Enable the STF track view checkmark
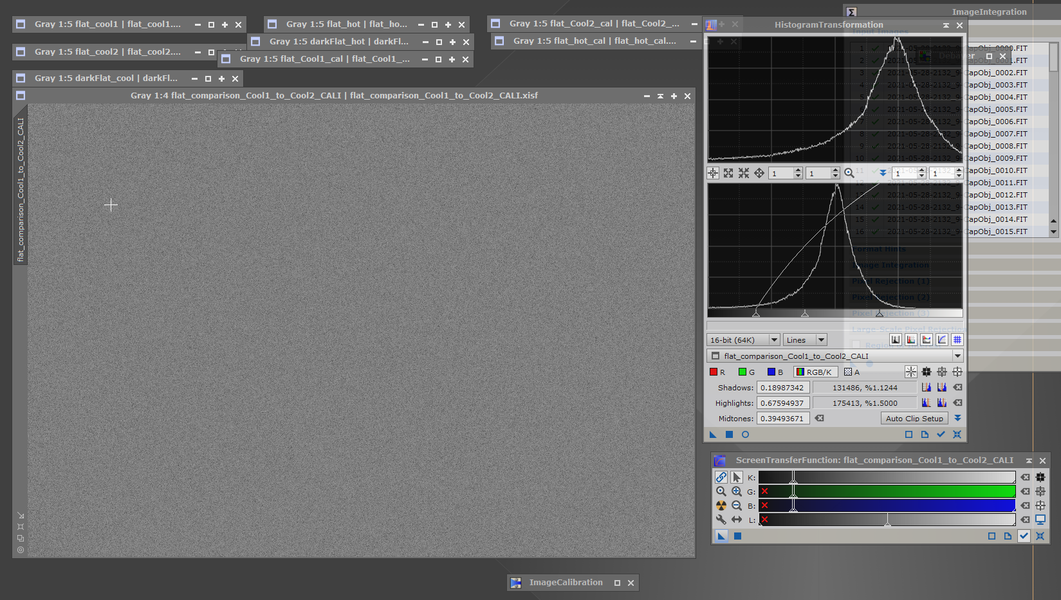Screen dimensions: 1061x600 1024,536
